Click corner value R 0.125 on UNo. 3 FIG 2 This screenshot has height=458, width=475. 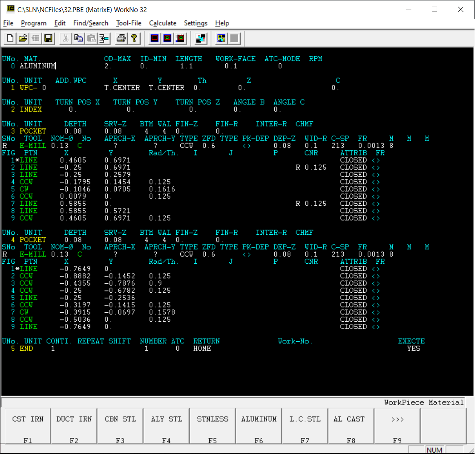(311, 168)
